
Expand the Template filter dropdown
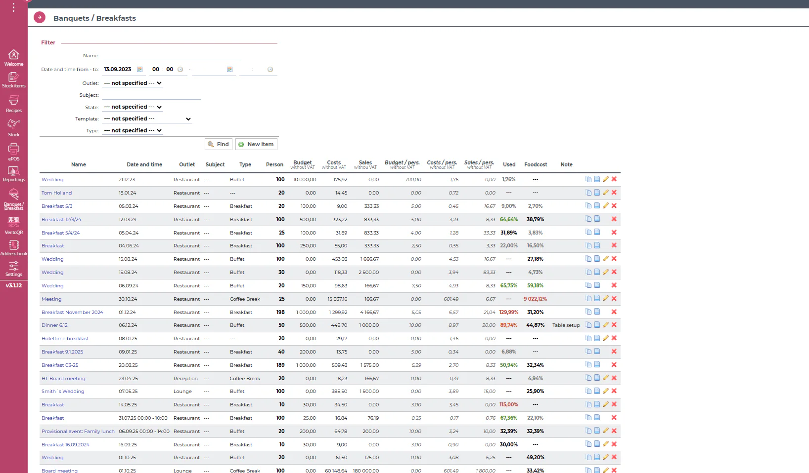(147, 118)
